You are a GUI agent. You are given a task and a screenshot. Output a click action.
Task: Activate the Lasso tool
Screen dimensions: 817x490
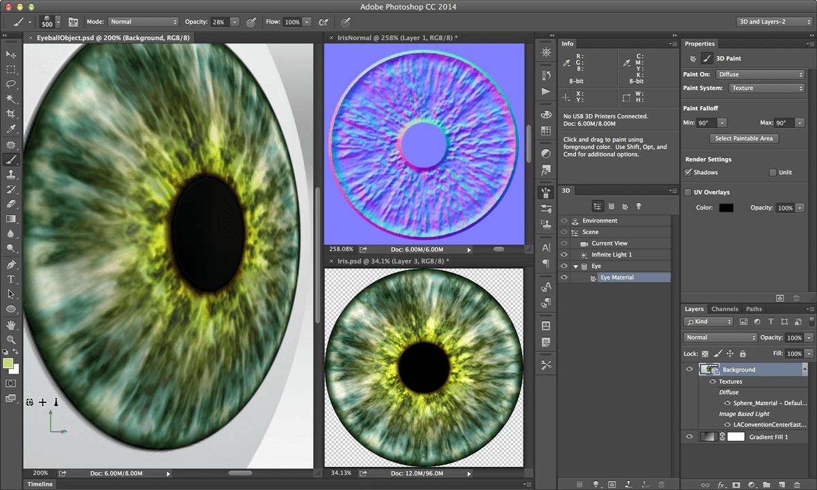[11, 84]
